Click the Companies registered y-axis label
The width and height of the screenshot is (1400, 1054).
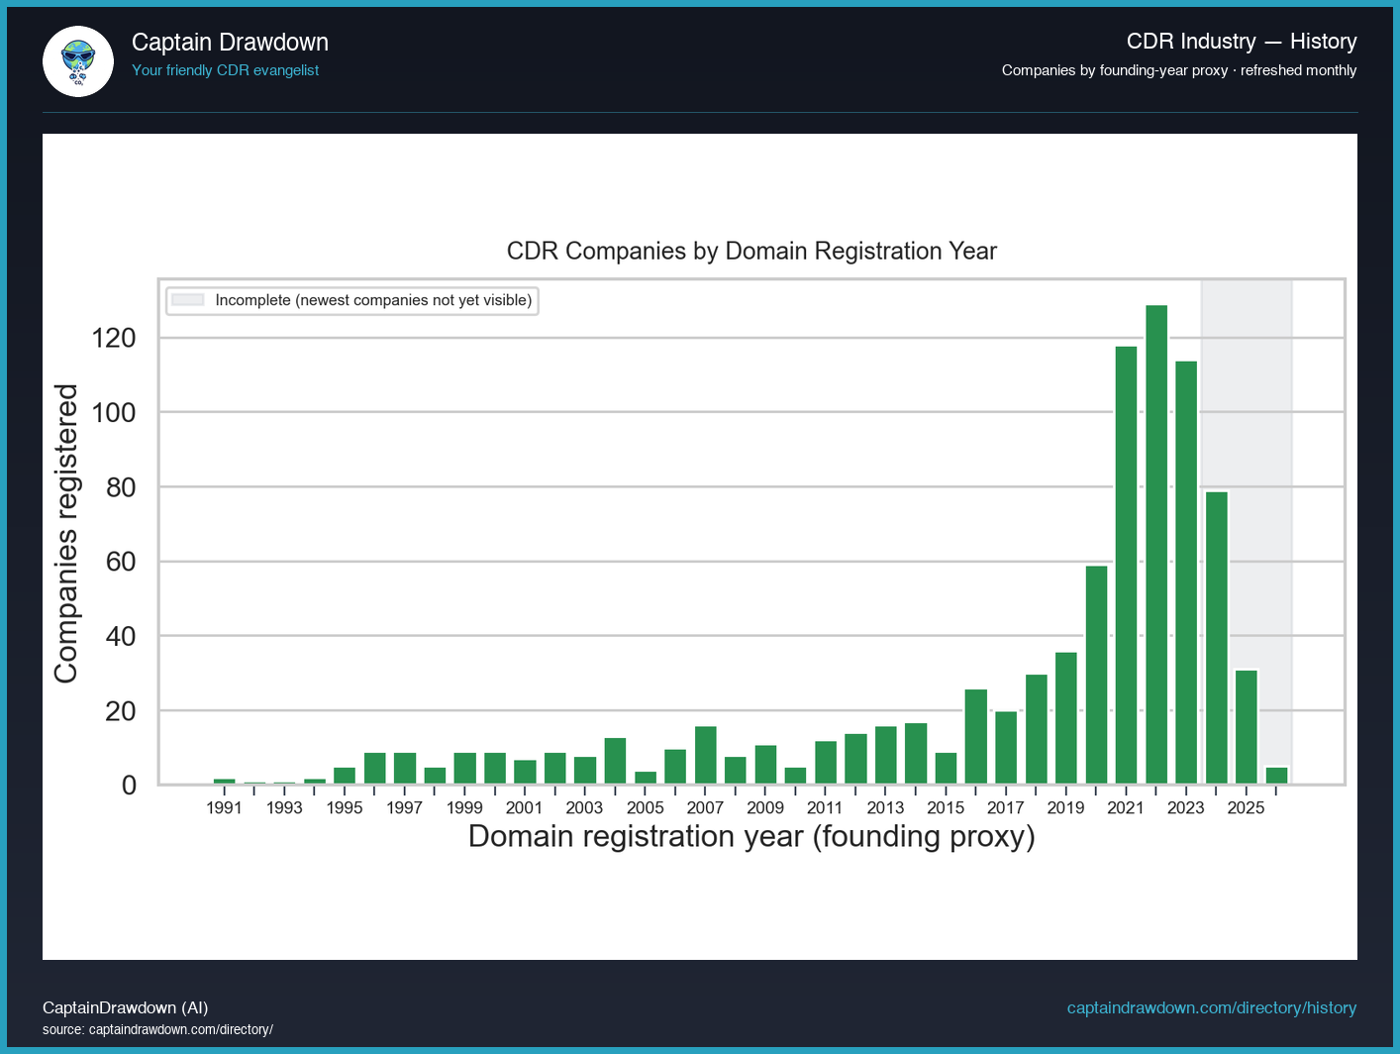[x=65, y=533]
